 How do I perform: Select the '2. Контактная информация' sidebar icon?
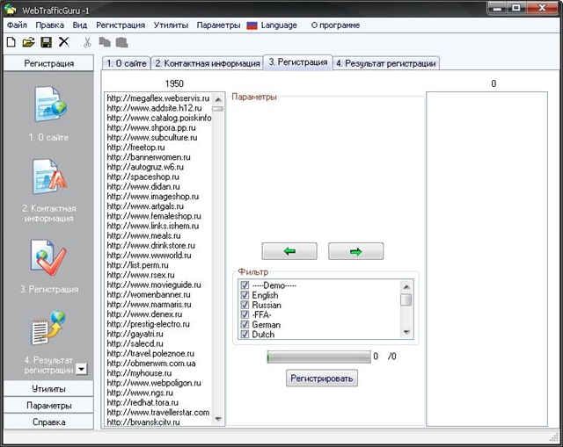(49, 177)
